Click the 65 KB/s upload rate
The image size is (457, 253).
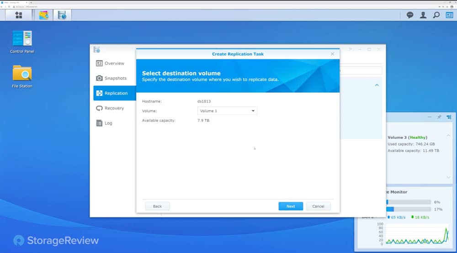click(x=396, y=217)
